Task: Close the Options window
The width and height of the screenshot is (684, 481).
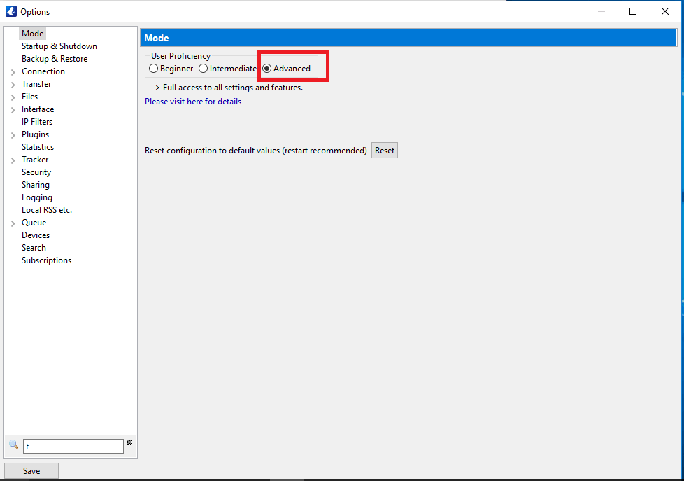Action: tap(665, 11)
